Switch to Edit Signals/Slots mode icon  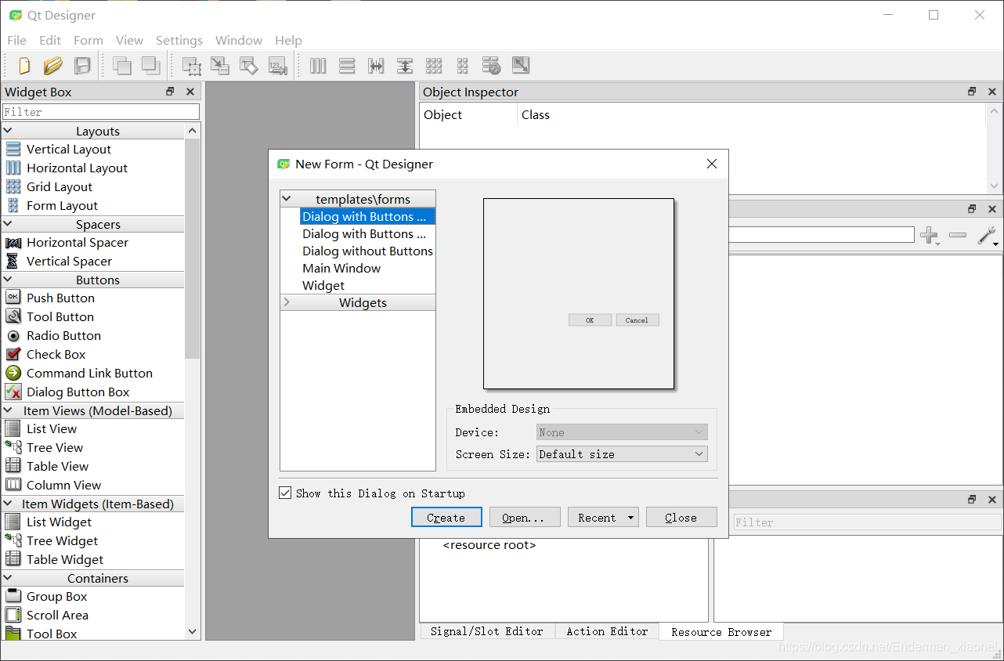click(220, 66)
